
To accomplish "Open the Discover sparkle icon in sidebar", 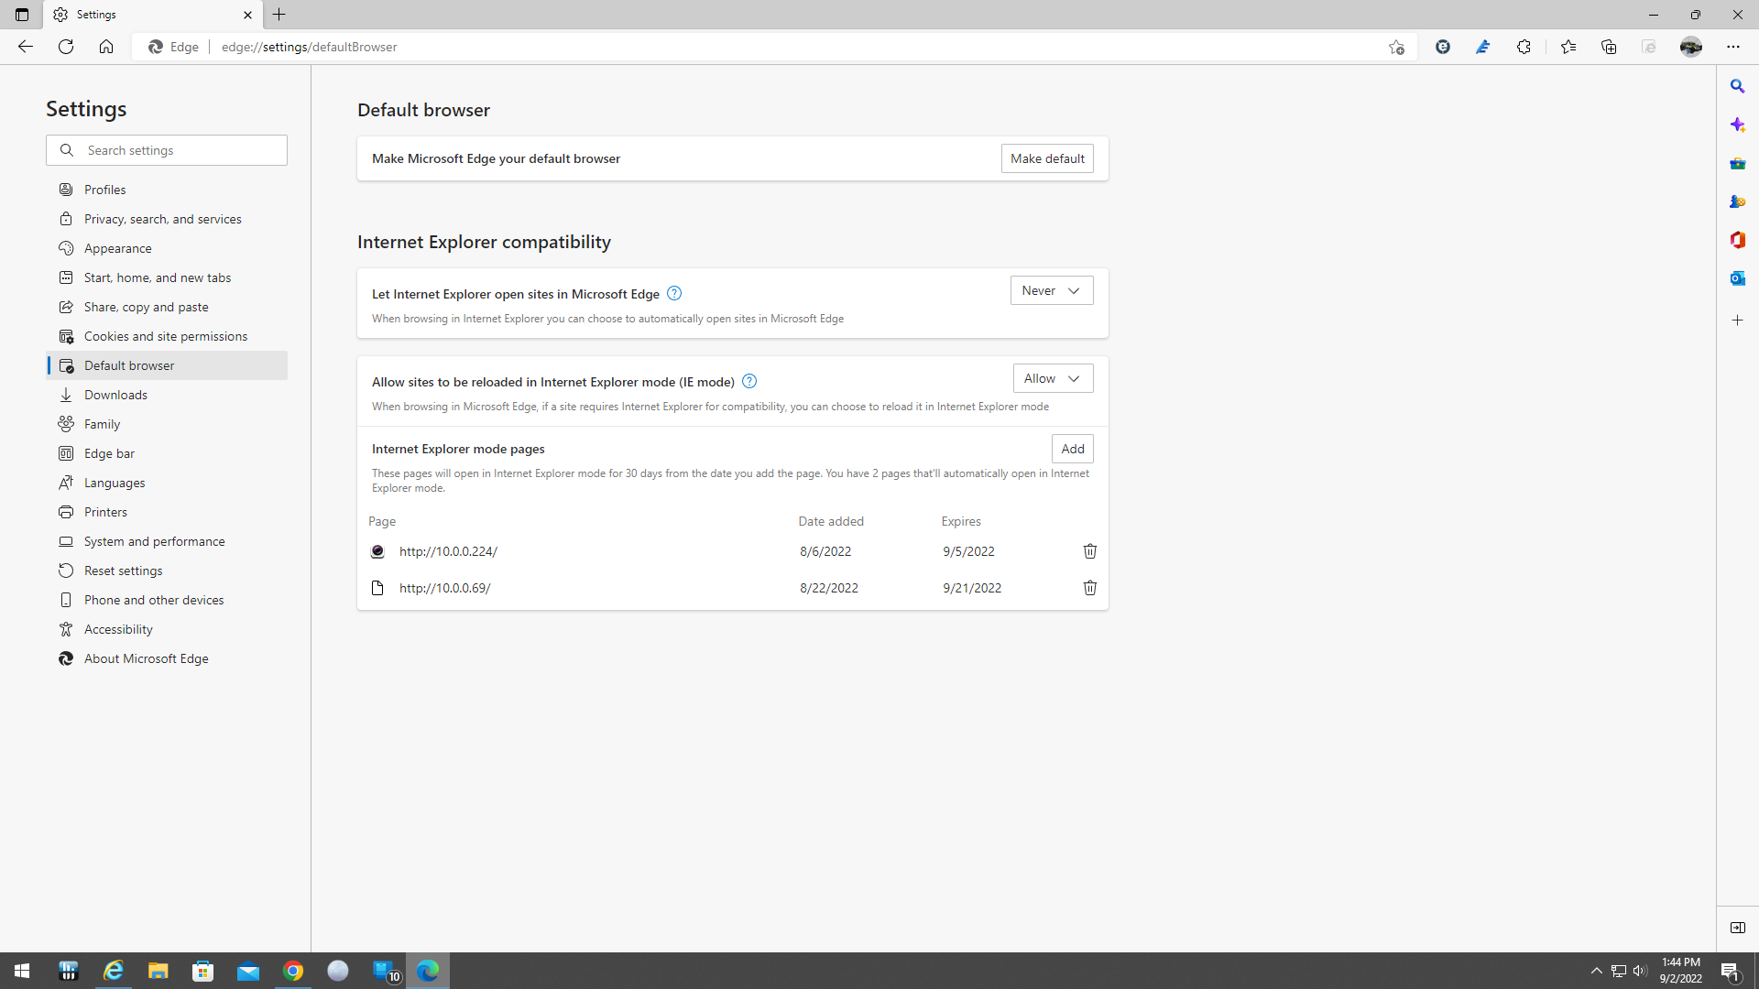I will [1737, 125].
